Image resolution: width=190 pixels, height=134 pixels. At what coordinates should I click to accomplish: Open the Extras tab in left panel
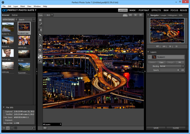pos(15,15)
